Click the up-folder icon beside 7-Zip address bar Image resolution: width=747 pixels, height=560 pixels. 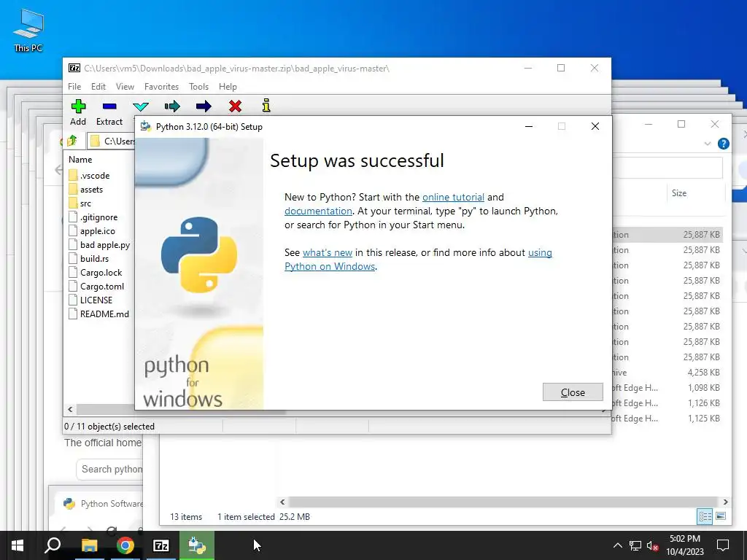(72, 141)
